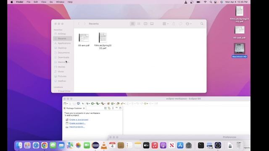The image size is (269, 151).
Task: Open Terminal from the Dock
Action: coord(201,146)
